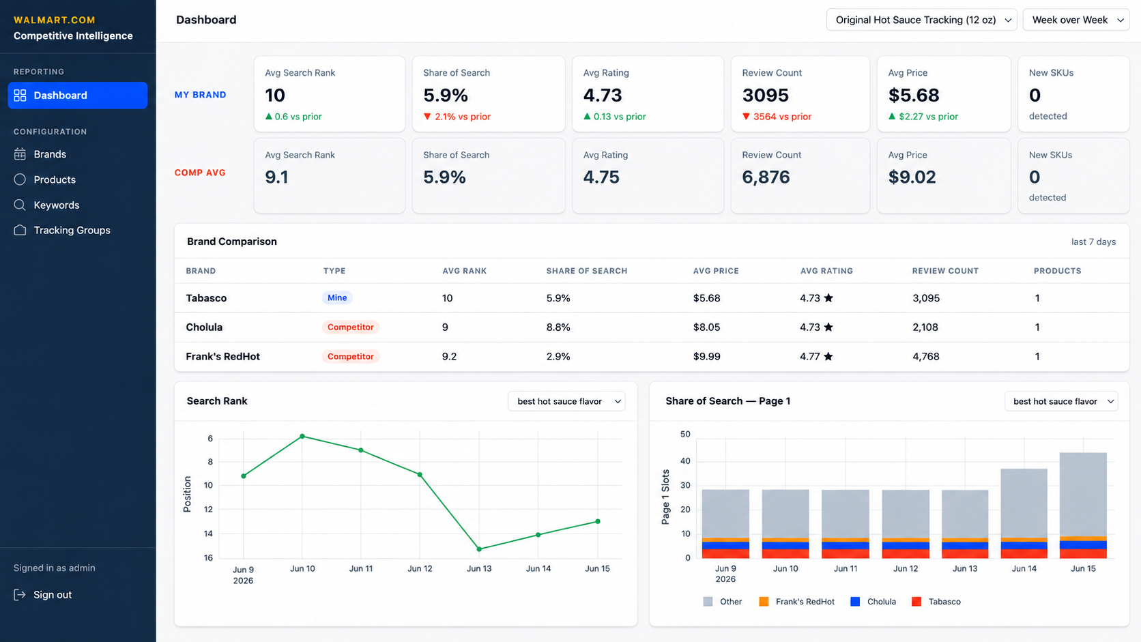Click the $9.99 price in Frank's RedHot row
Image resolution: width=1141 pixels, height=642 pixels.
pyautogui.click(x=706, y=356)
